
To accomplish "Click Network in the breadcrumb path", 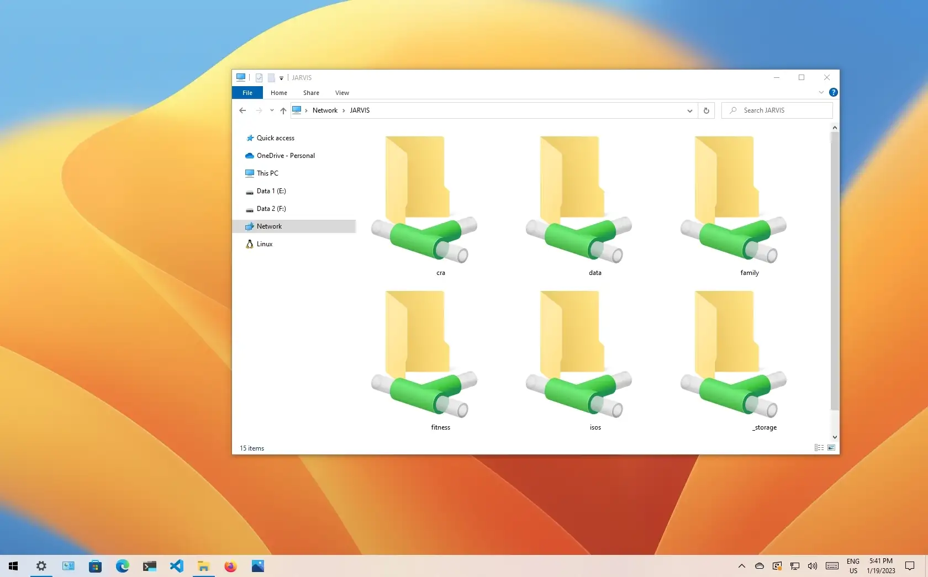I will click(x=325, y=110).
